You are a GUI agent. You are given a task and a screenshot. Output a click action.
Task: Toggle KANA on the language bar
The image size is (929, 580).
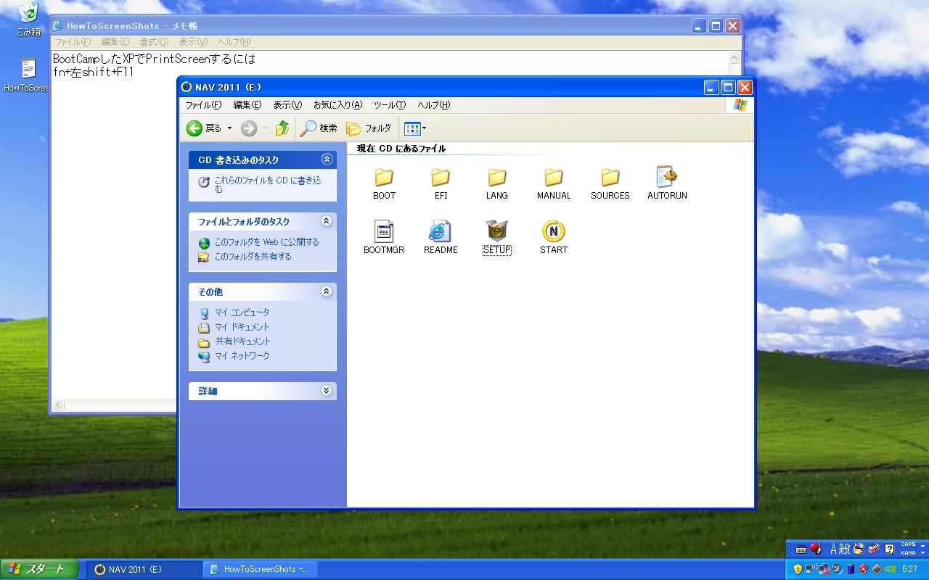(x=908, y=553)
